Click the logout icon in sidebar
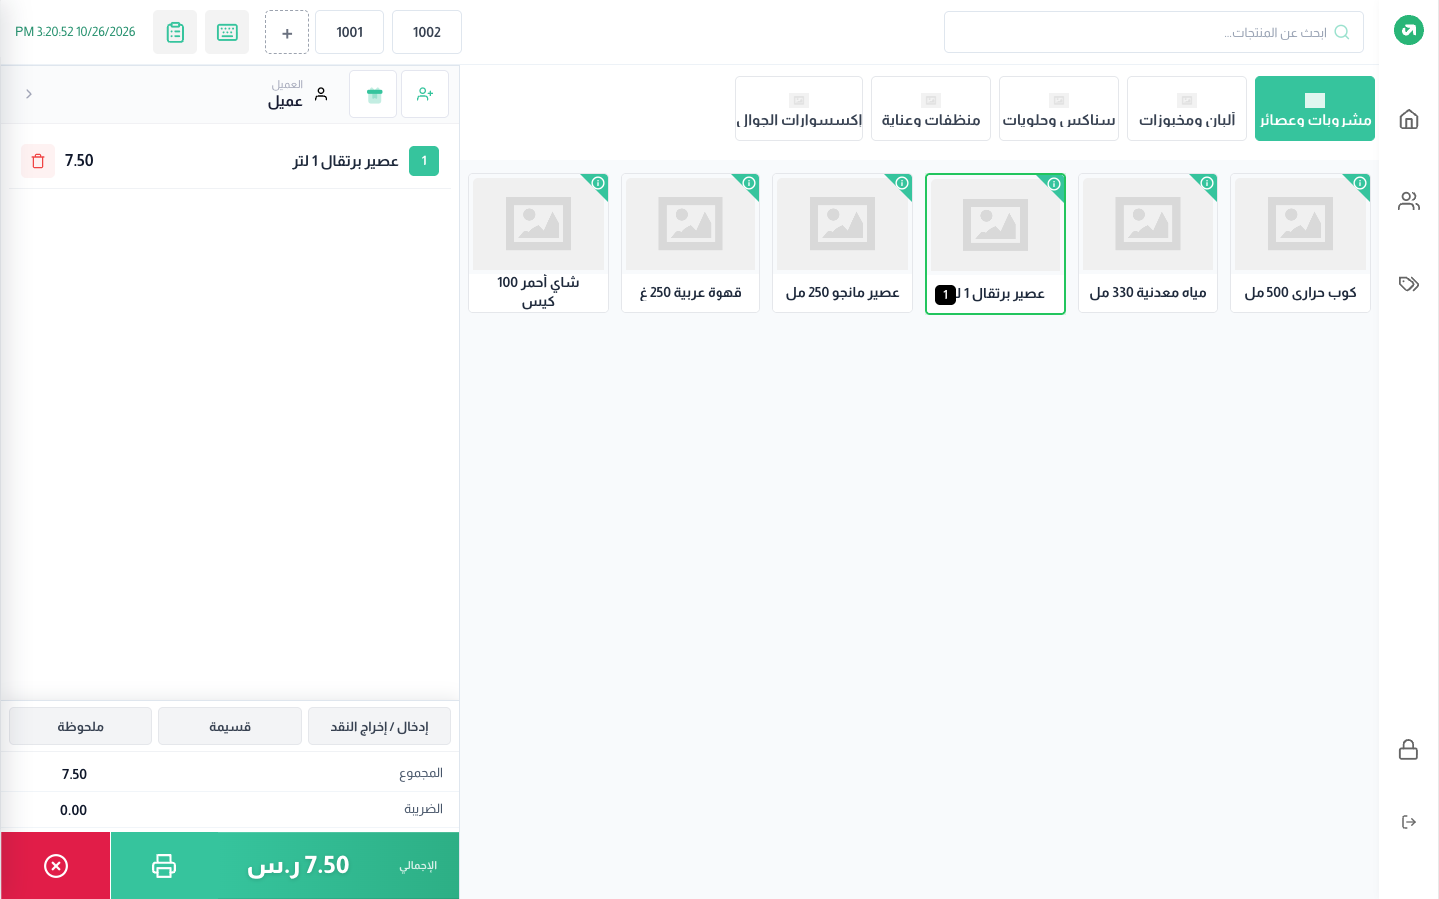 (1408, 822)
